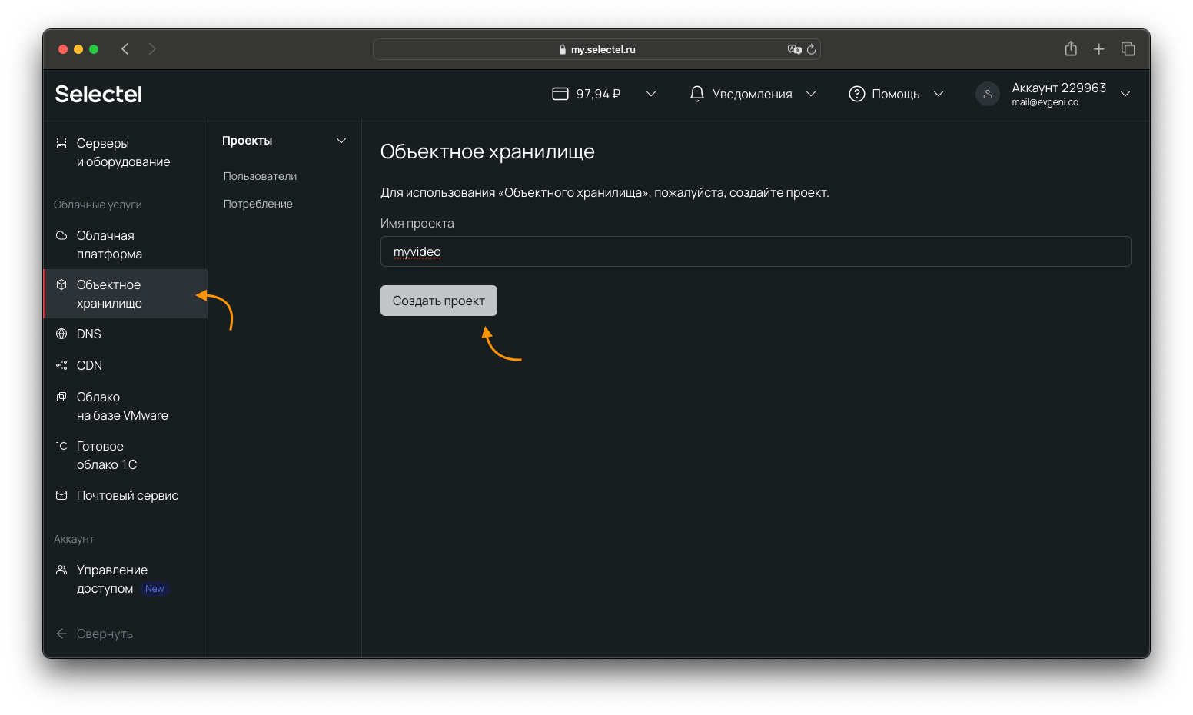Expand the balance 97,94 ₽ dropdown
This screenshot has height=715, width=1193.
(651, 94)
